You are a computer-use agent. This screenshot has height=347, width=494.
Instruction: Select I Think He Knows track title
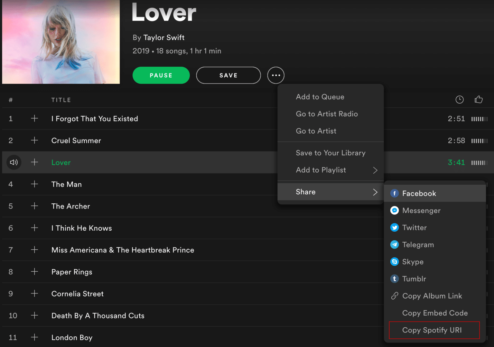pyautogui.click(x=82, y=228)
